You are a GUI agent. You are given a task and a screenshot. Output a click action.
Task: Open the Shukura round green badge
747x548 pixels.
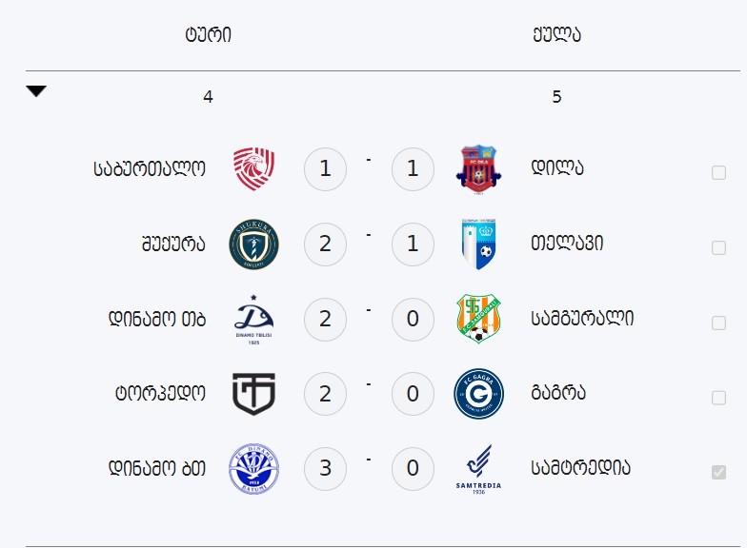pyautogui.click(x=253, y=244)
